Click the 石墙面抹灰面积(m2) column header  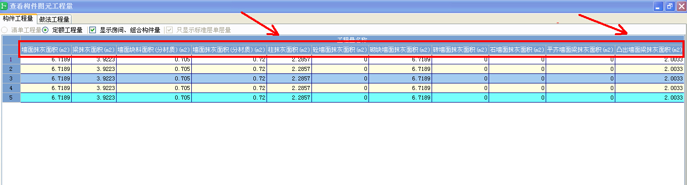[x=517, y=50]
